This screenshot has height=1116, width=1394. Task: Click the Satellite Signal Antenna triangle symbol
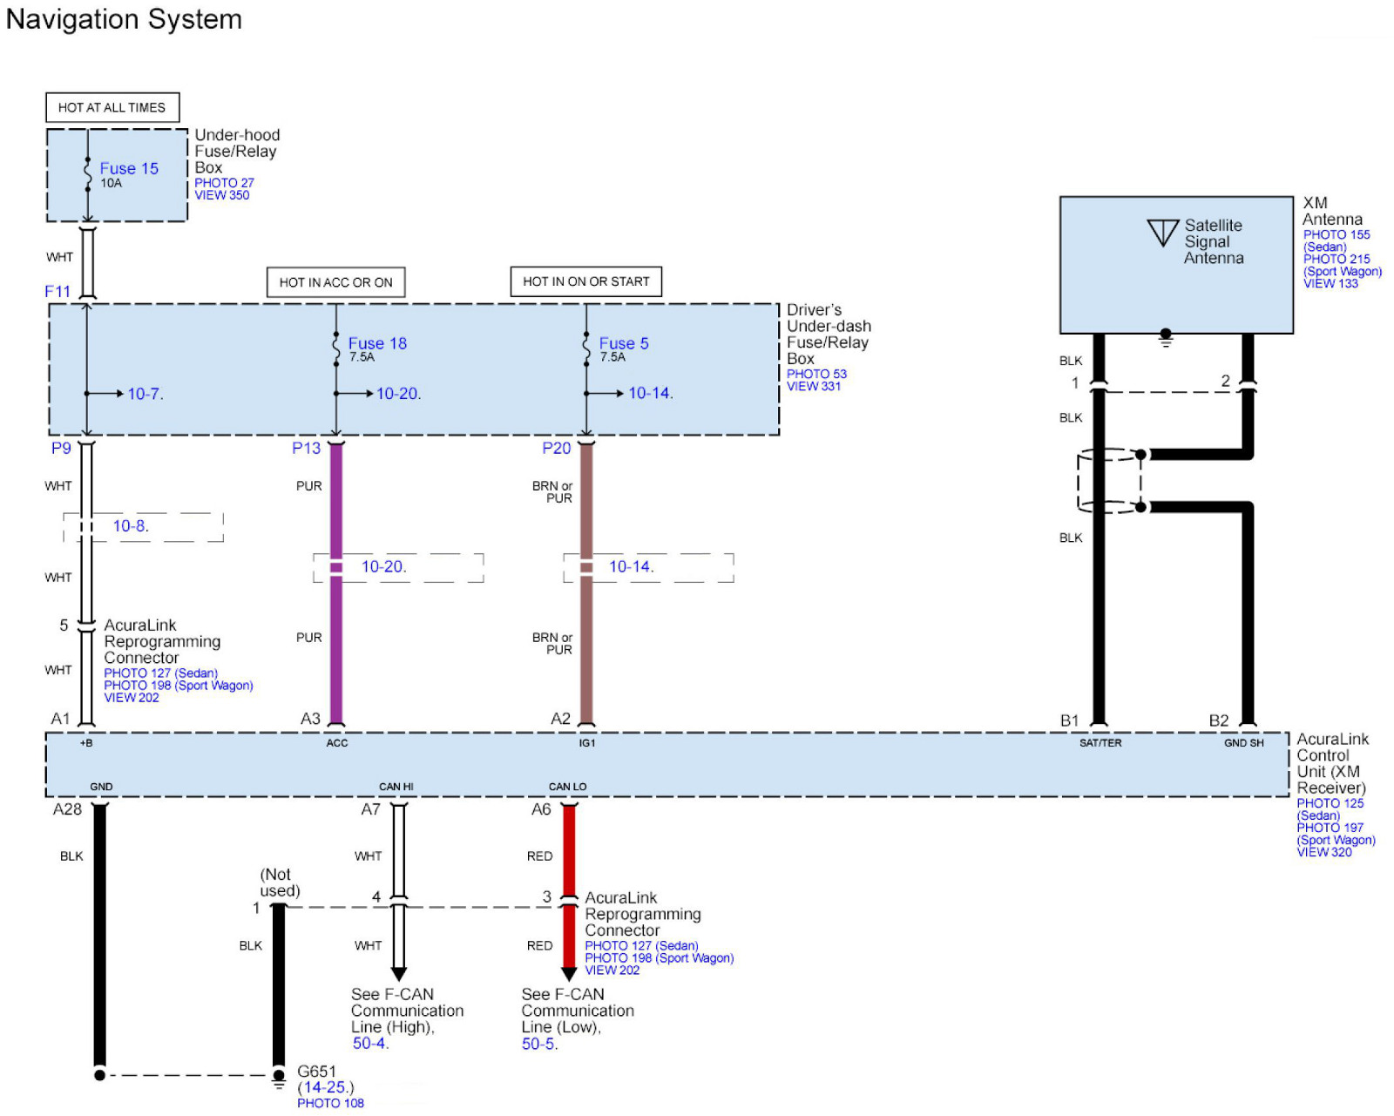[1162, 233]
